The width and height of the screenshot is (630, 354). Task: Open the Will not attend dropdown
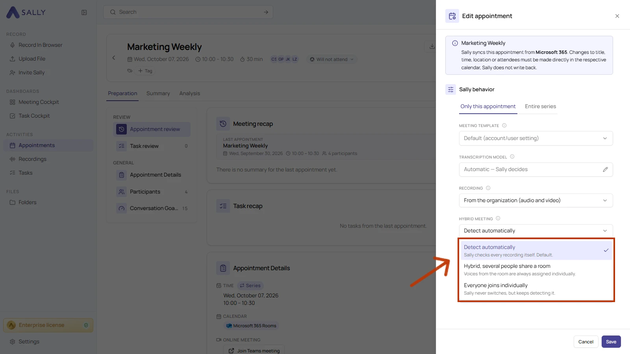point(332,59)
